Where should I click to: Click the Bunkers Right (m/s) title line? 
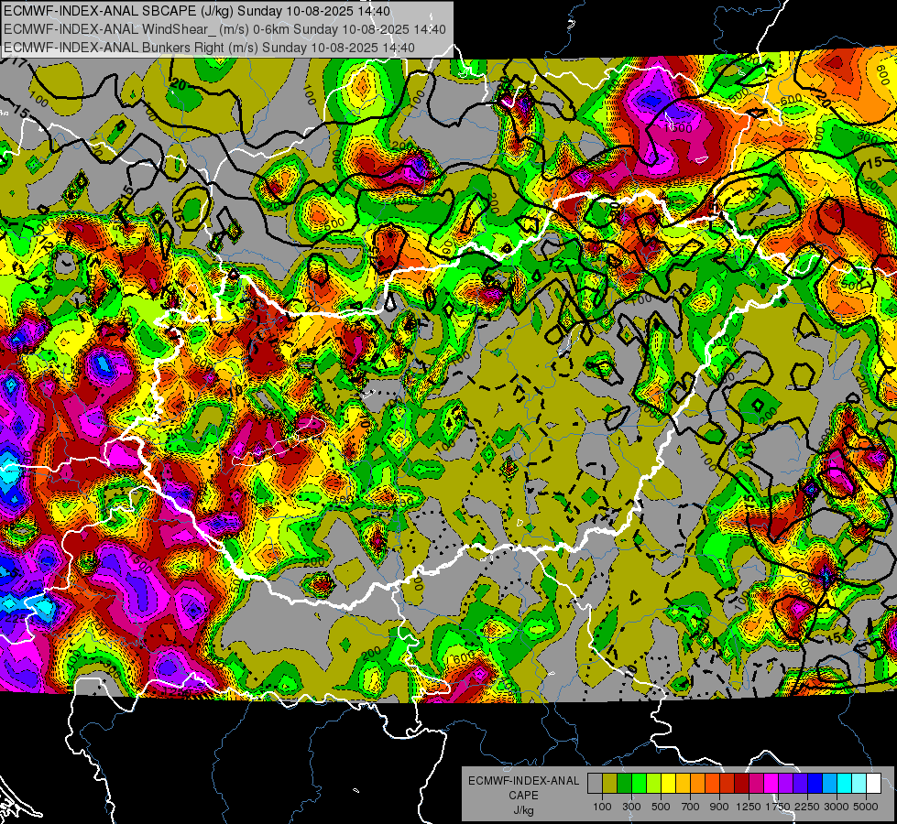coord(210,47)
